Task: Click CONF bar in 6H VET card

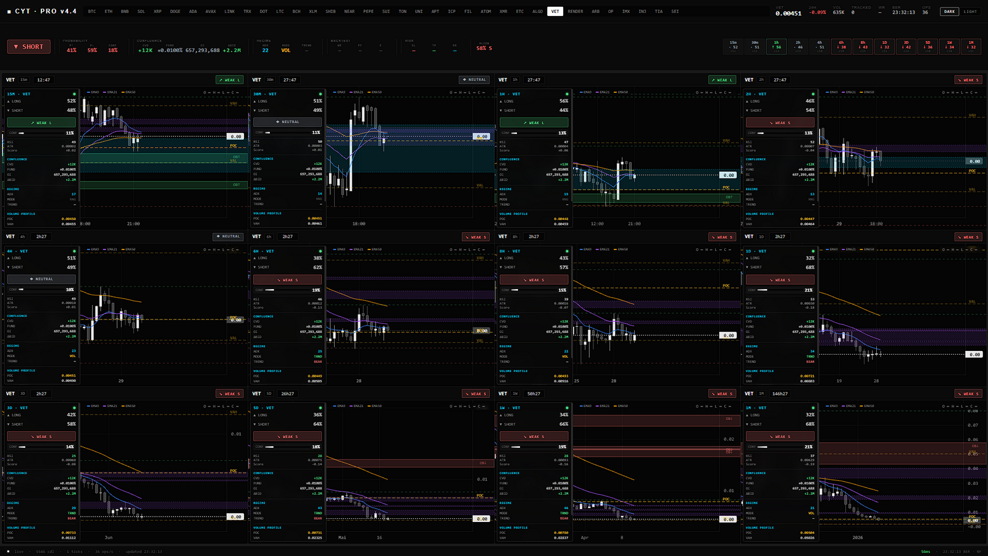Action: 287,290
